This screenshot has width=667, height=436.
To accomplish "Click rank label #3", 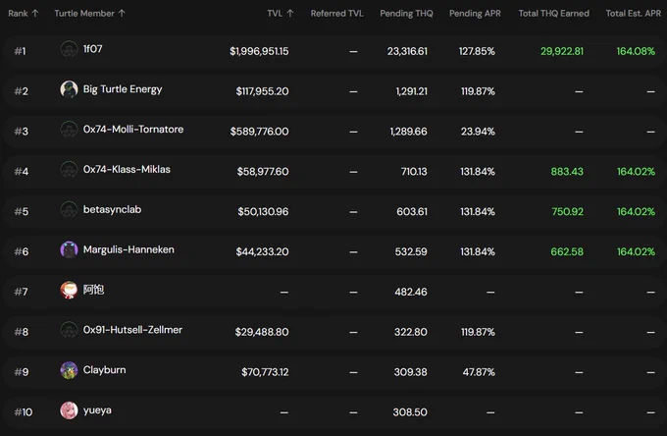I will [22, 132].
